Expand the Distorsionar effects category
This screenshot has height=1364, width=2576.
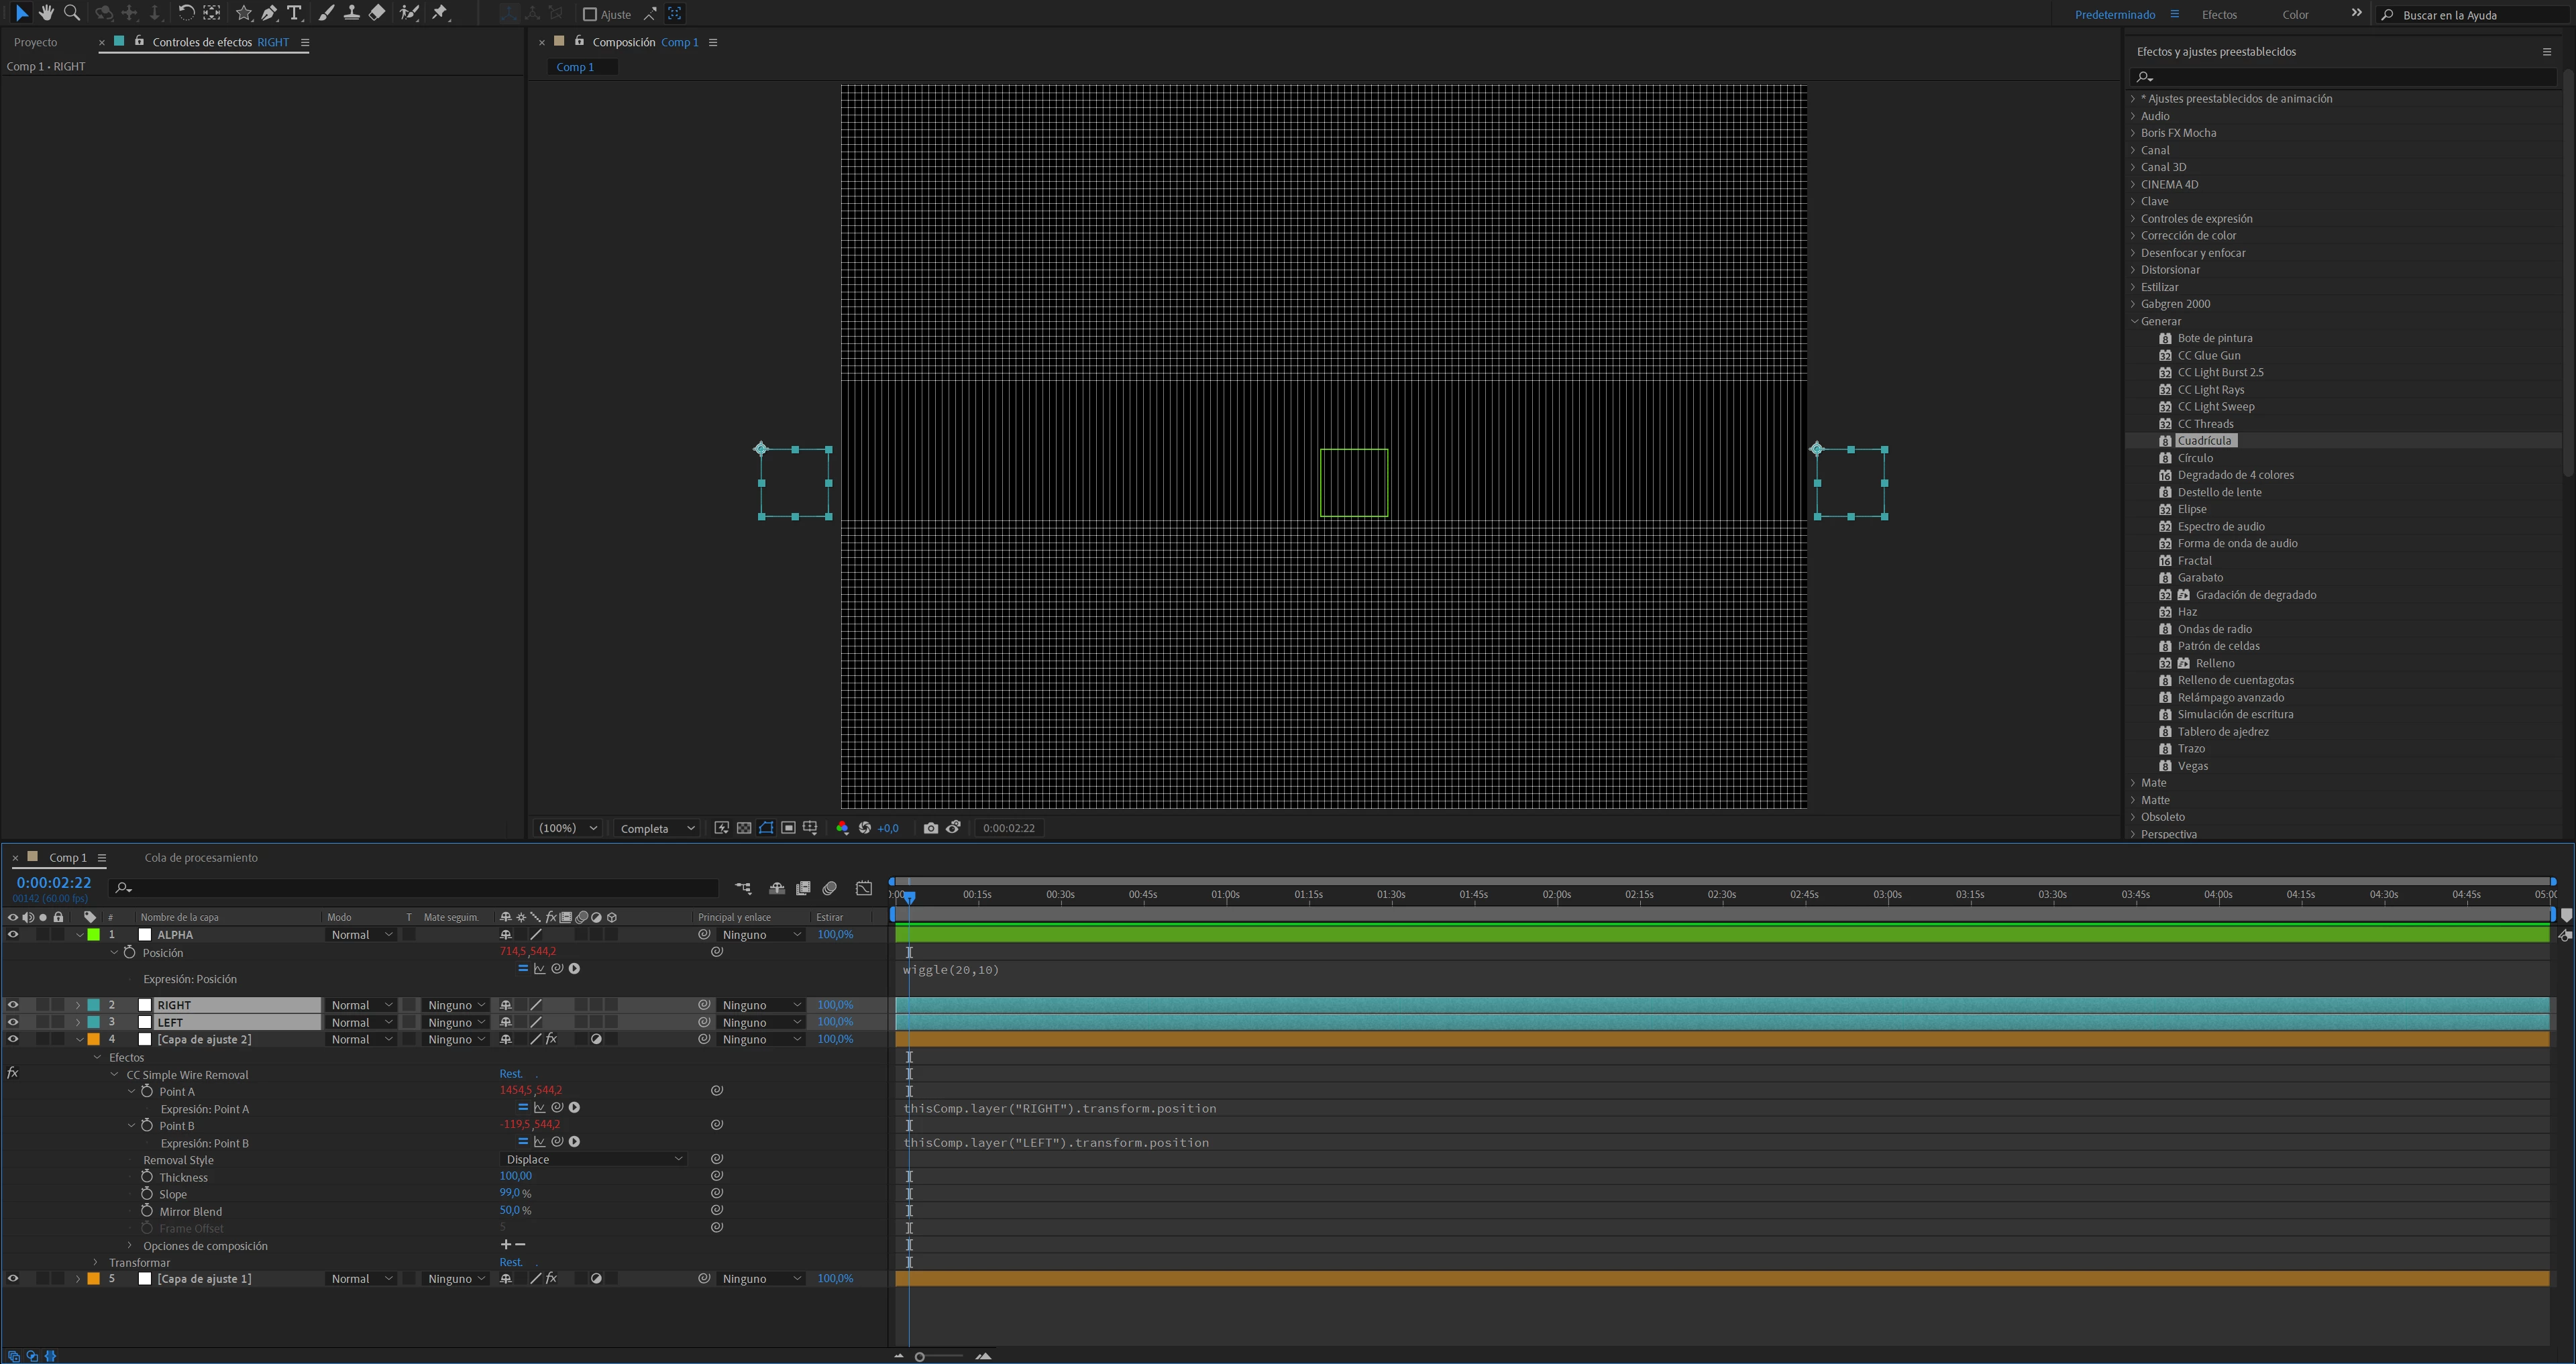2133,270
